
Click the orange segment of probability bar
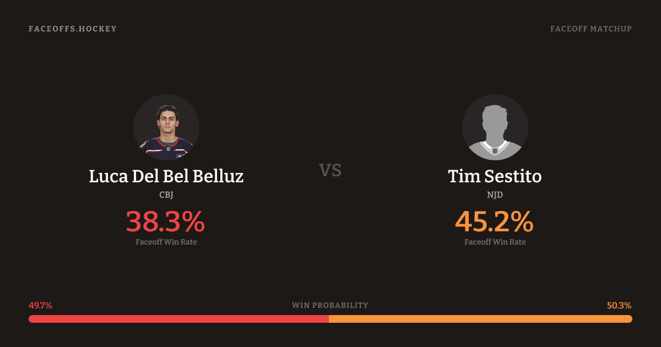tap(480, 319)
